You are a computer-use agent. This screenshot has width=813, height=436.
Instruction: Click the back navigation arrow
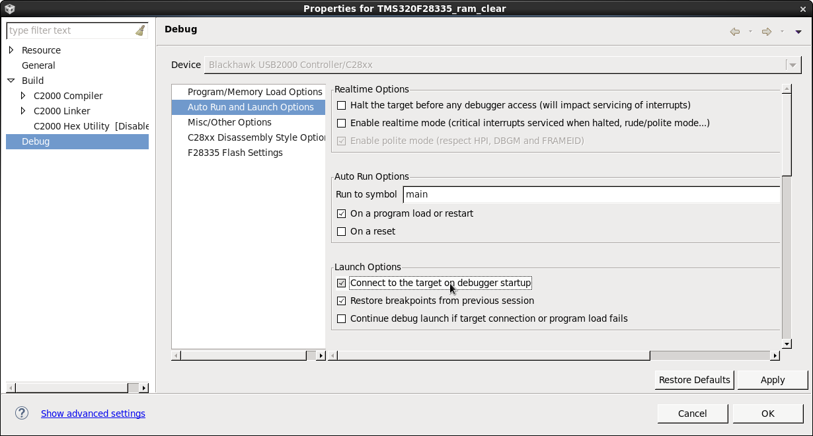pos(734,31)
